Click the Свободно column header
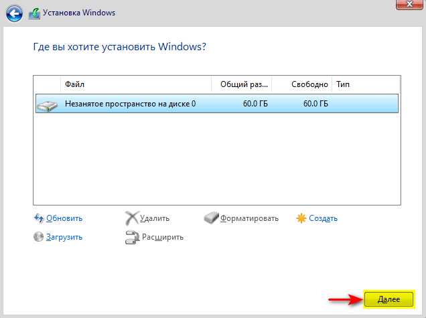 click(302, 84)
